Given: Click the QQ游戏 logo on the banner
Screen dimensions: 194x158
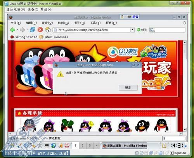Looking at the screenshot, I should click(123, 52).
